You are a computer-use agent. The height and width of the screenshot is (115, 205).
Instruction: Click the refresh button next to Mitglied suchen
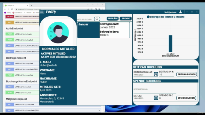pyautogui.click(x=97, y=19)
